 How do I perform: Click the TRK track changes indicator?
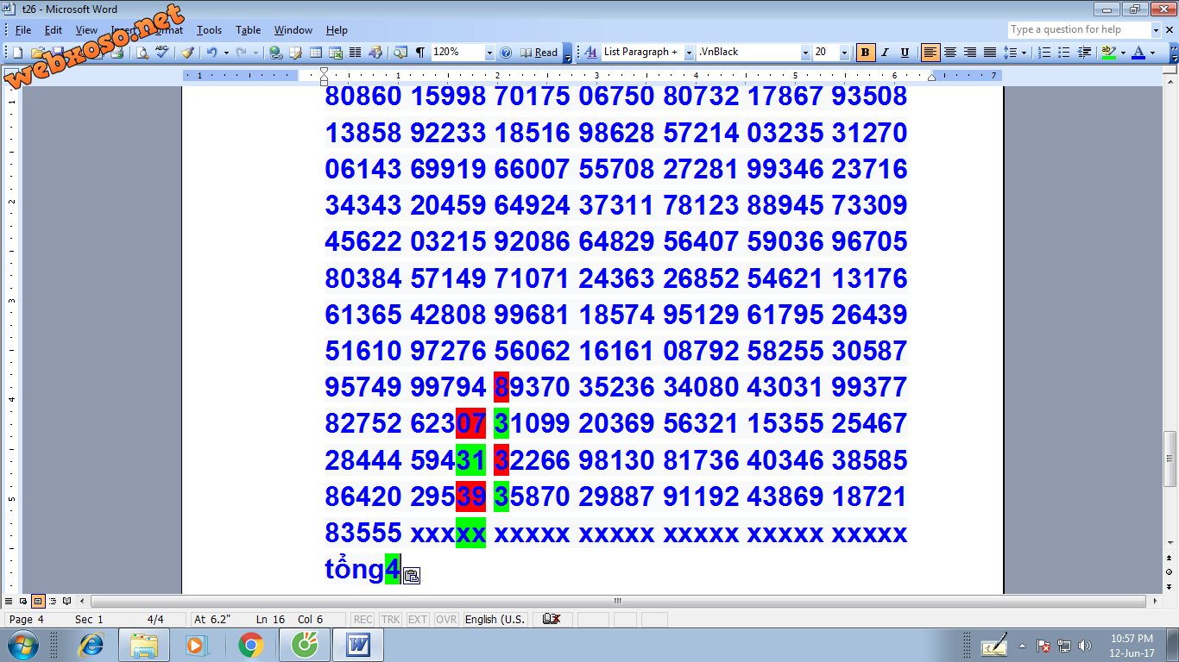390,619
